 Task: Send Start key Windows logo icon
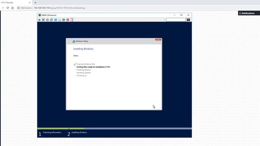coord(56,20)
